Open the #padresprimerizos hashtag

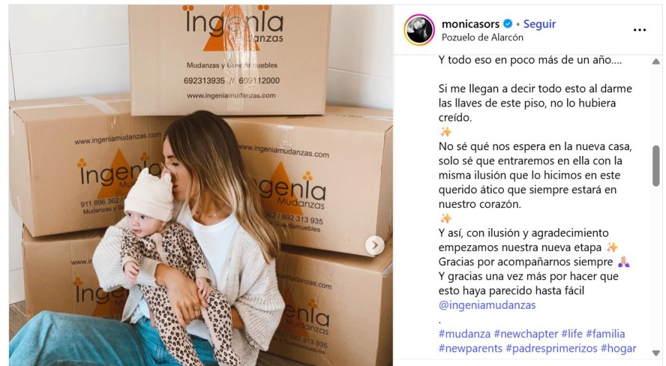(x=552, y=348)
